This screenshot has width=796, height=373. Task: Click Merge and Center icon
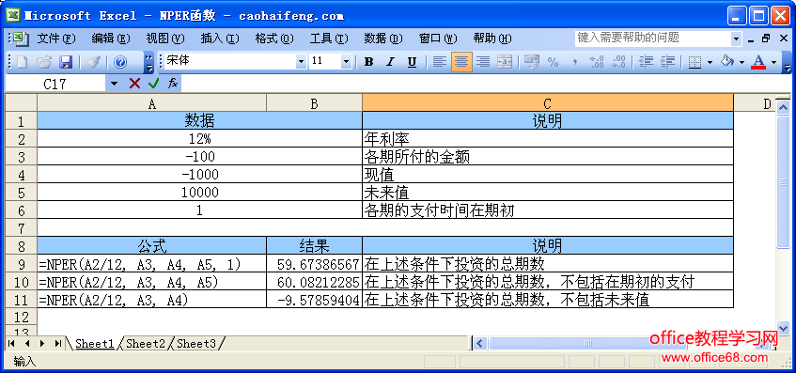(x=504, y=62)
